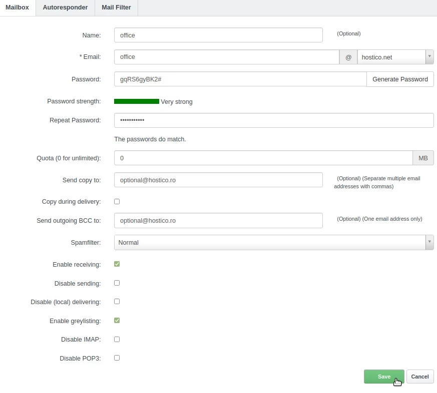
Task: Uncheck the Enable greylisting checkbox
Action: tap(117, 321)
